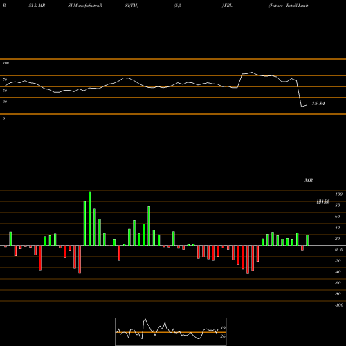Screen dimensions: 346x346
Task: Click the 50 level label on RSI axis
Action: coord(5,91)
